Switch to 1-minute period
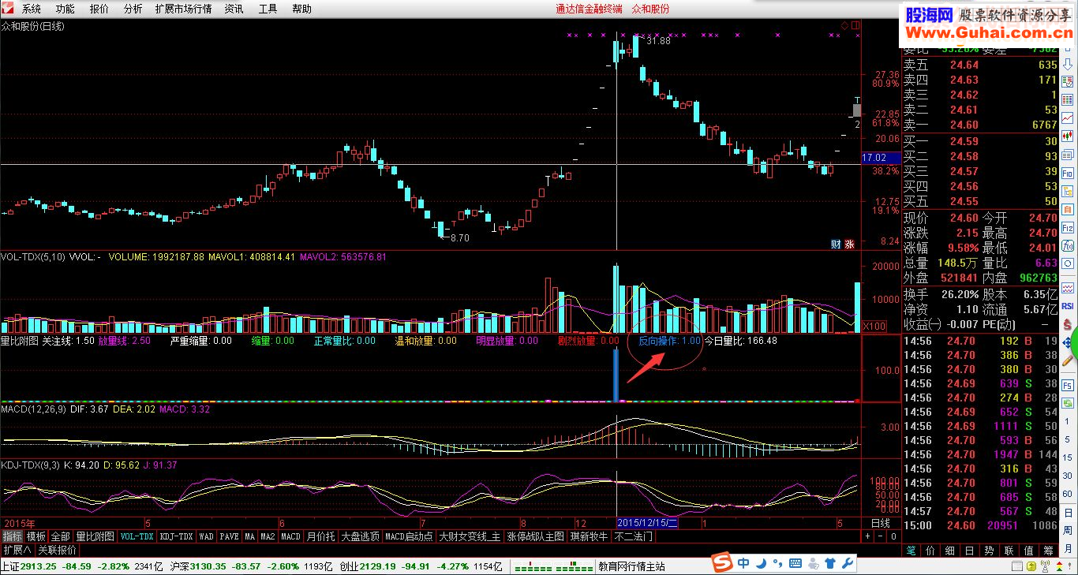 1067,421
